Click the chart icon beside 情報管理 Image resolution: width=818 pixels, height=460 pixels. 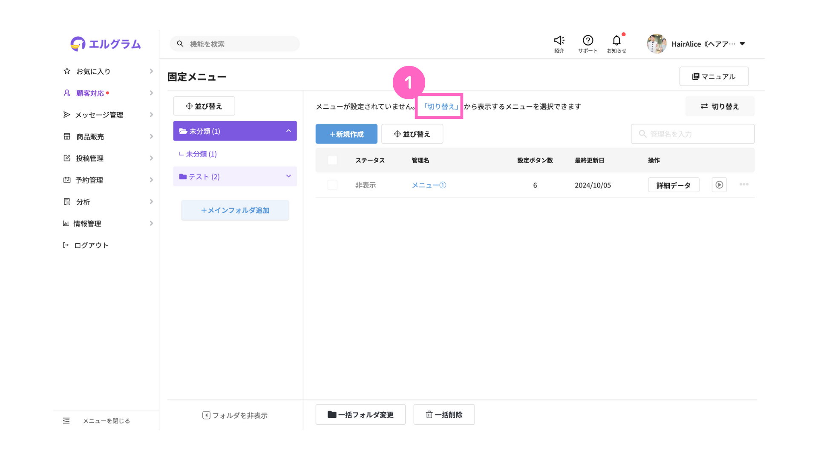pos(66,223)
